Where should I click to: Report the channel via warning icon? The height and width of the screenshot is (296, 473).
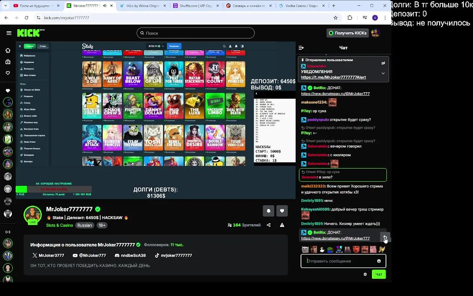coord(282,225)
